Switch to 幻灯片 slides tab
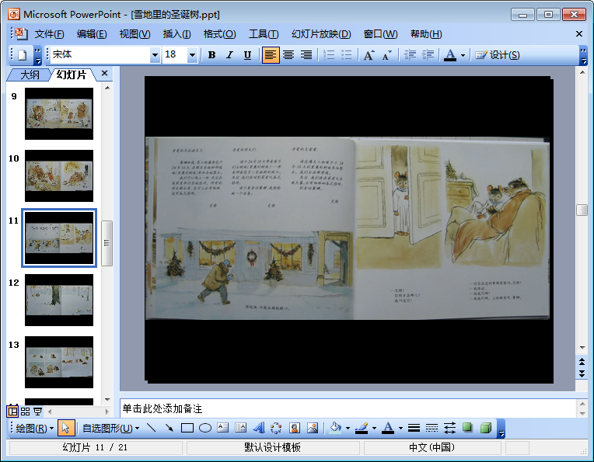594x462 pixels. (x=72, y=75)
